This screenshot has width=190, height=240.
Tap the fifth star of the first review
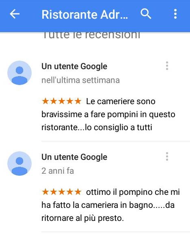coord(78,101)
